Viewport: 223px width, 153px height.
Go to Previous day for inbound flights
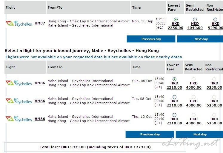(150, 135)
